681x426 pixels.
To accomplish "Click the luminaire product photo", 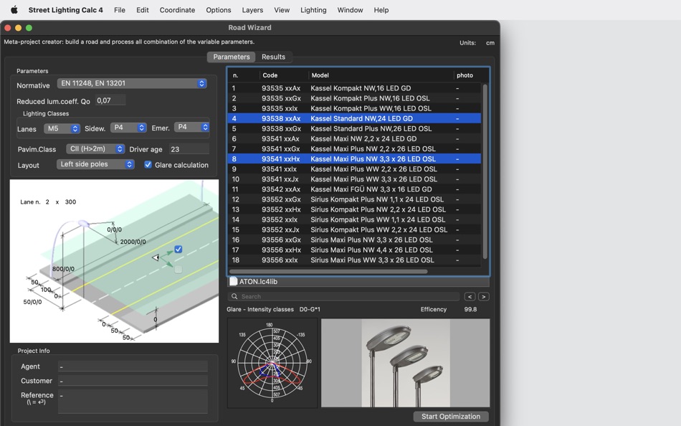I will pyautogui.click(x=405, y=363).
